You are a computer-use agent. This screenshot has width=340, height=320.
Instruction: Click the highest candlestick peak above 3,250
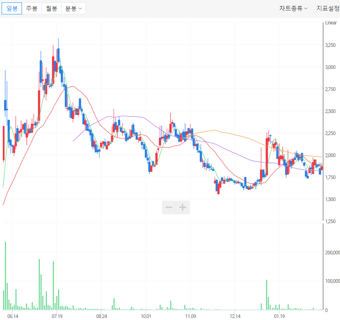(x=58, y=51)
